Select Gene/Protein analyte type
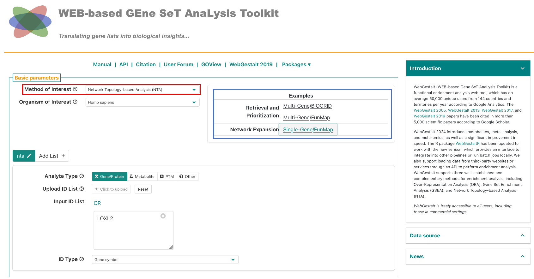534x279 pixels. pyautogui.click(x=110, y=176)
